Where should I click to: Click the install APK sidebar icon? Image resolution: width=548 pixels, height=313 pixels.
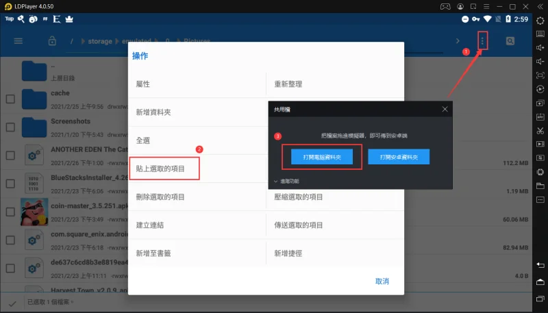pos(540,117)
